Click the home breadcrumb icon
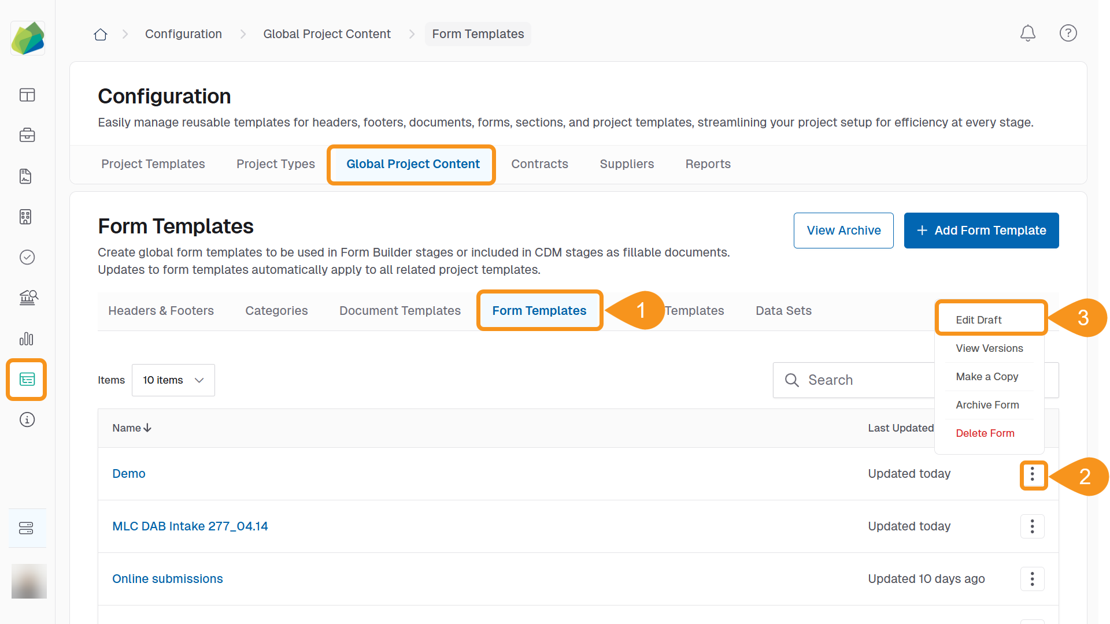Screen dimensions: 1110x624 pos(101,34)
